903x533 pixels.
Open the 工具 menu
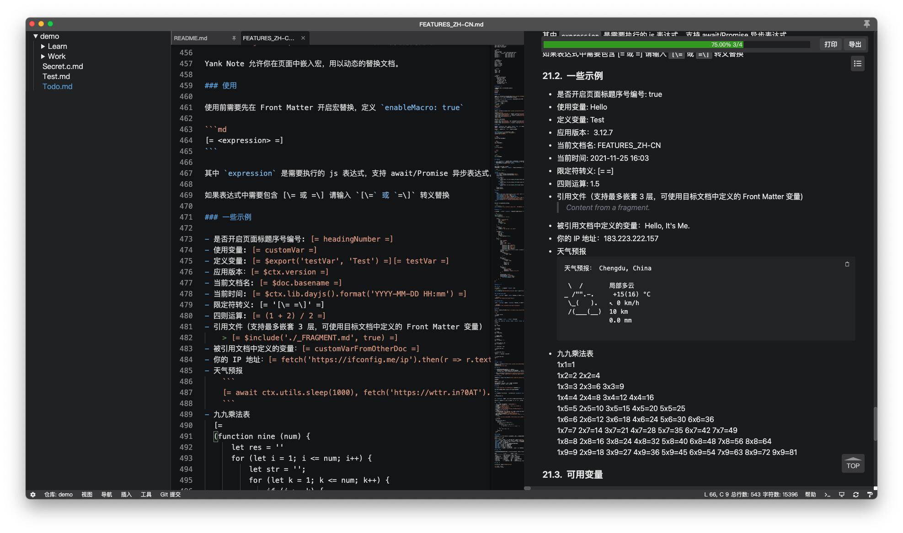146,494
